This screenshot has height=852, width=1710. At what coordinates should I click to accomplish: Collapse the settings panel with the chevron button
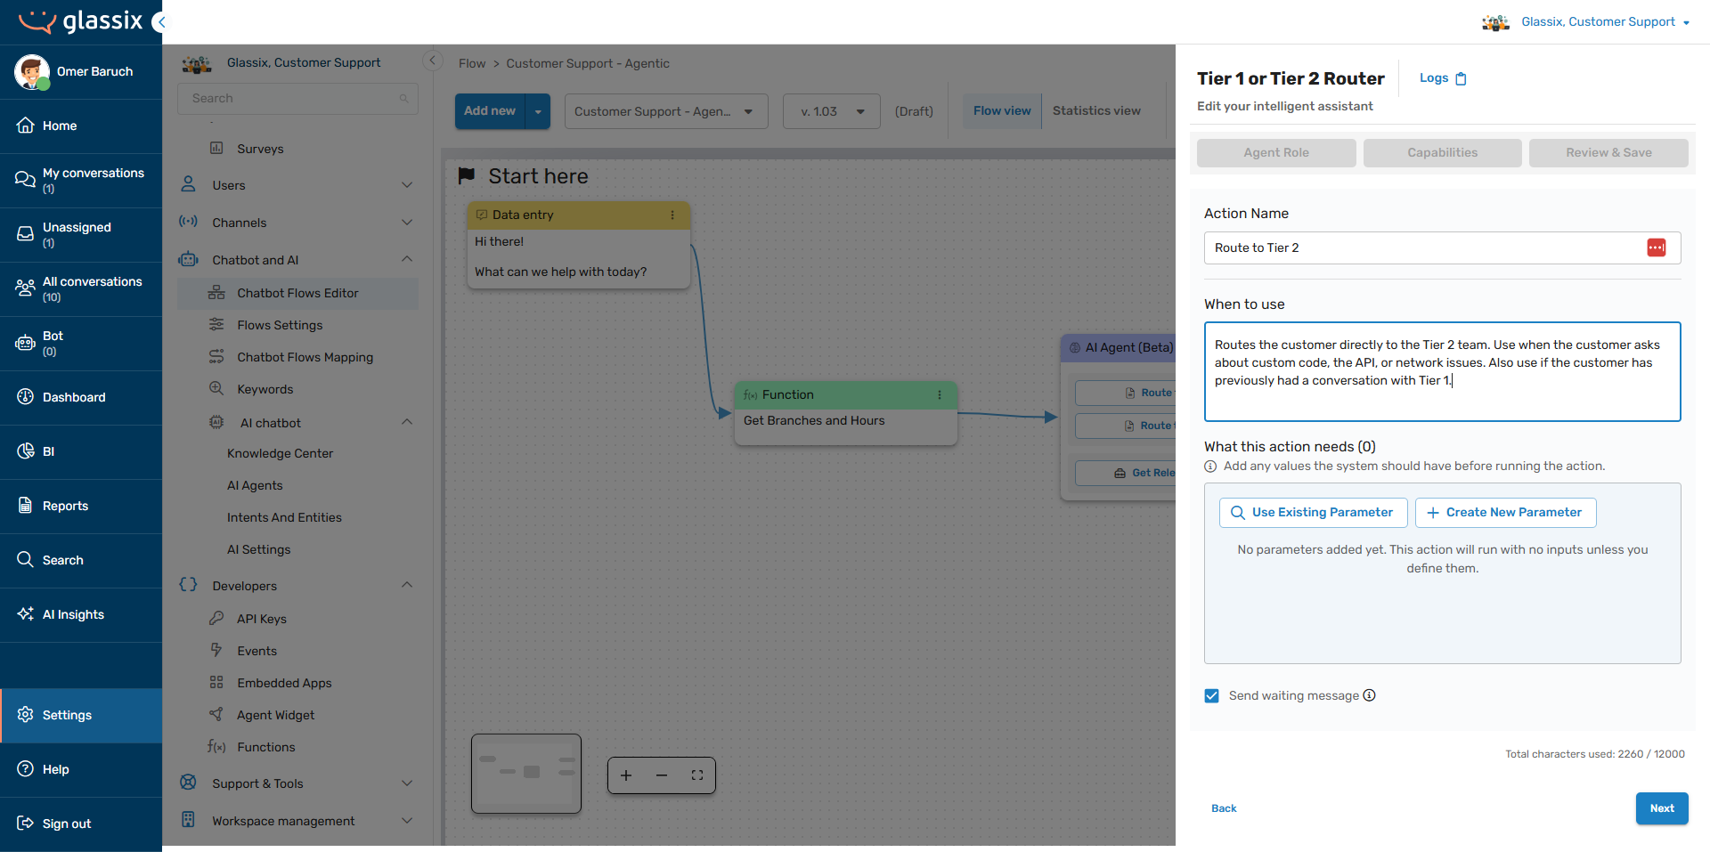coord(432,61)
